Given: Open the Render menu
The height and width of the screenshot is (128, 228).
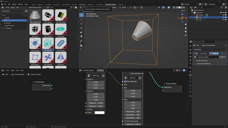Looking at the screenshot, I should click(x=14, y=4).
